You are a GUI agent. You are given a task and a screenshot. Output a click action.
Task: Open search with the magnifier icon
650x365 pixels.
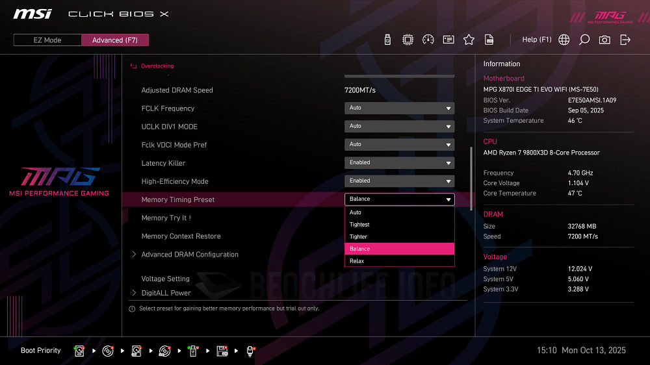click(584, 40)
